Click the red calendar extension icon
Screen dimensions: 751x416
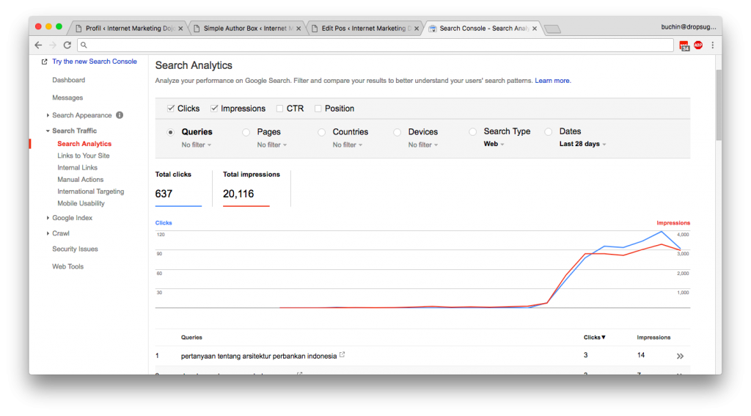(684, 45)
